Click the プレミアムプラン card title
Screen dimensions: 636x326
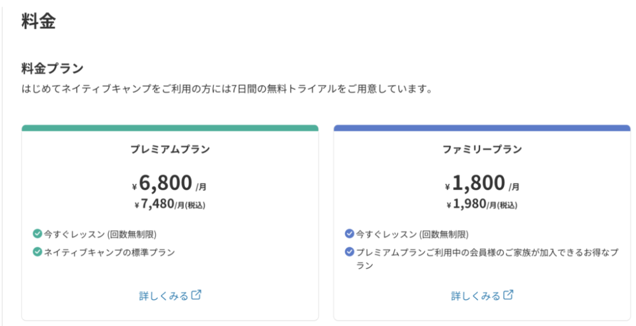pyautogui.click(x=170, y=150)
